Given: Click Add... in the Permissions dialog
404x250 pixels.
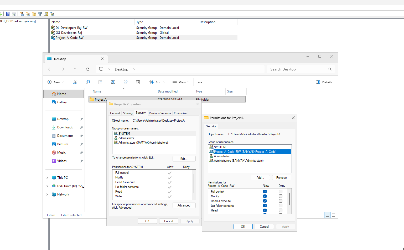Looking at the screenshot, I should click(260, 178).
